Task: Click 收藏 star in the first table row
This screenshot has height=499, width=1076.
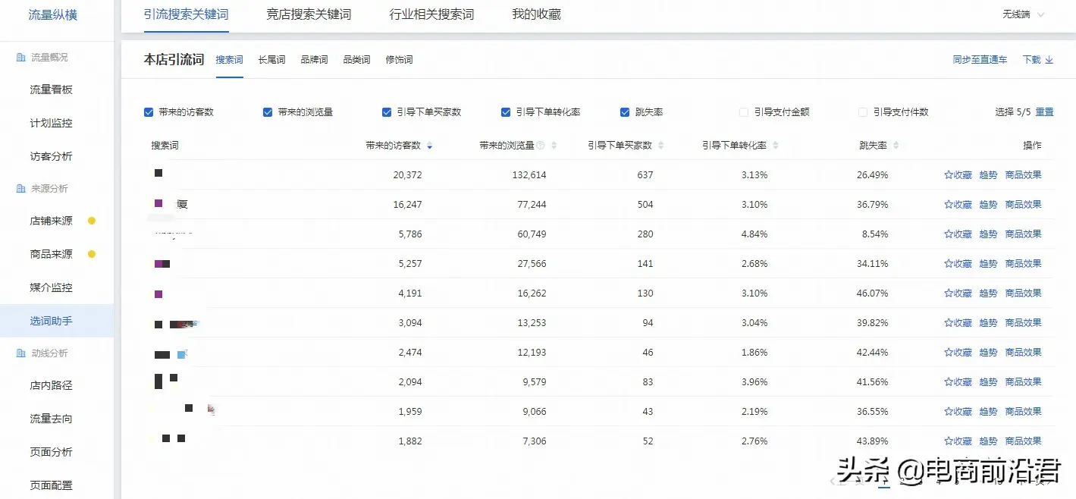Action: (949, 175)
